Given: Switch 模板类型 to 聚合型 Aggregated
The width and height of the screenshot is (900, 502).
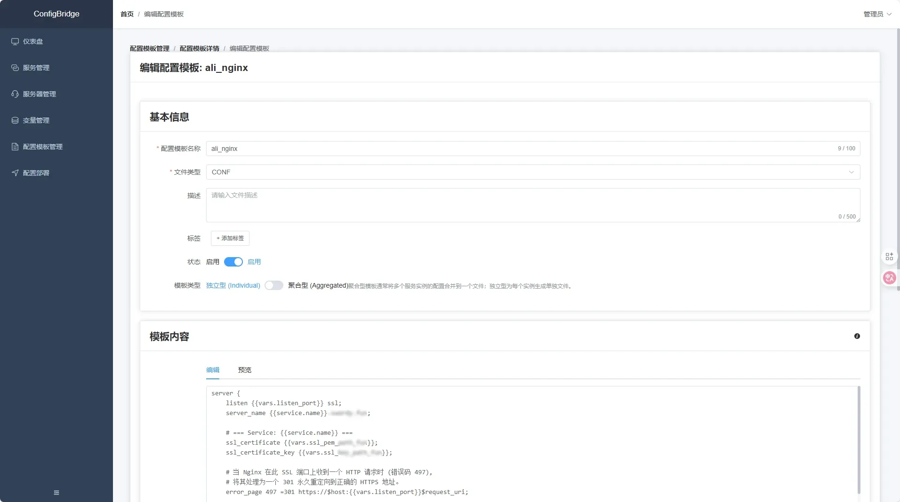Looking at the screenshot, I should coord(273,285).
